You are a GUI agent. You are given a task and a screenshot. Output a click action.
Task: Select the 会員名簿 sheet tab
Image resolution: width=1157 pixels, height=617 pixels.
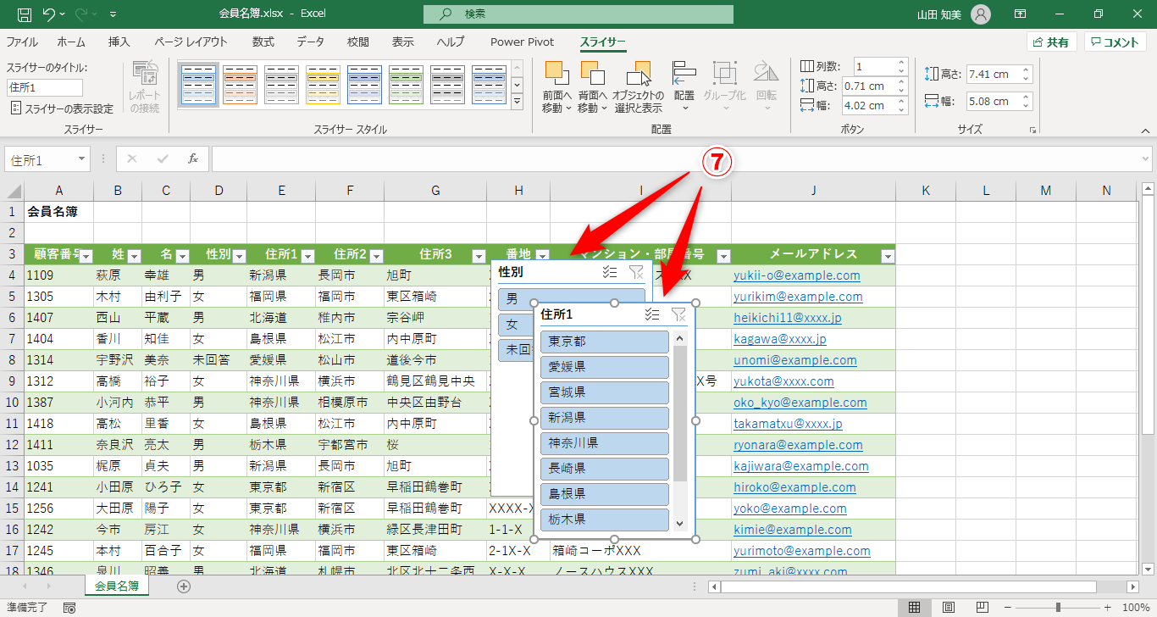117,586
